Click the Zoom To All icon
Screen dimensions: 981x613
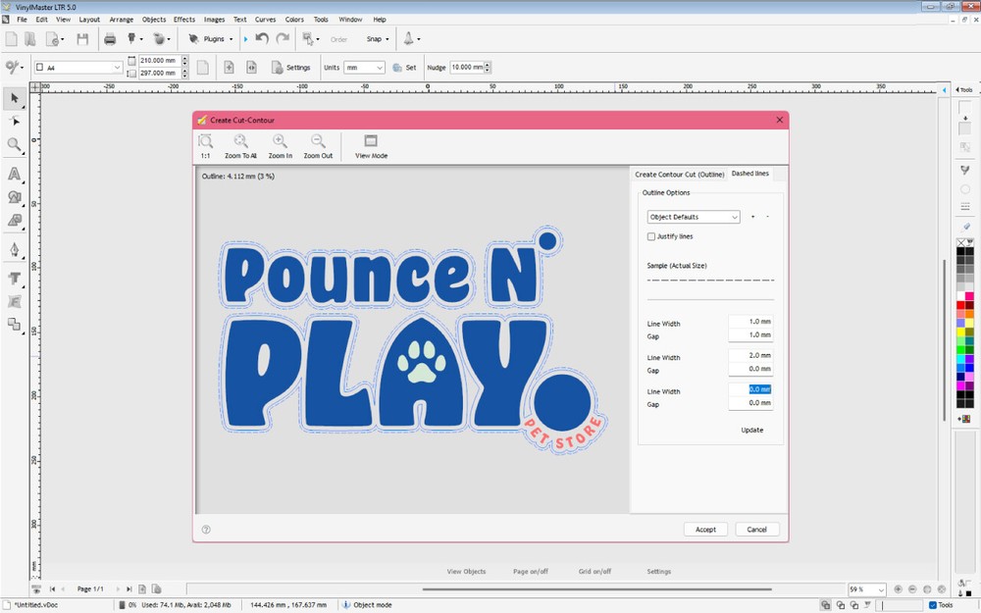[x=240, y=144]
